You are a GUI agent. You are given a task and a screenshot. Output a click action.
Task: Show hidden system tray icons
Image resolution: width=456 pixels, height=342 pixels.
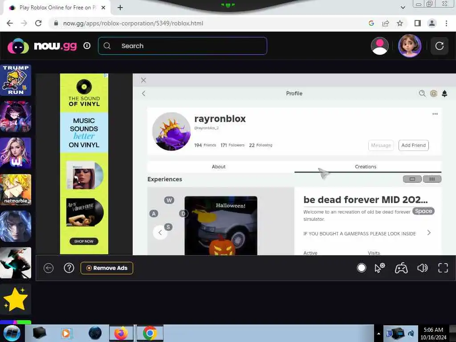tap(379, 334)
